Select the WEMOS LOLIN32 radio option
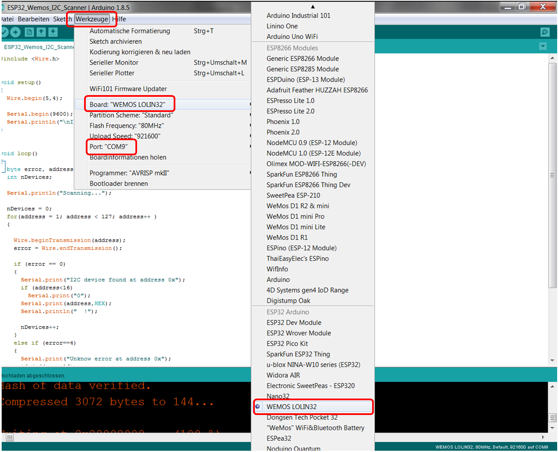The image size is (558, 452). click(x=291, y=407)
